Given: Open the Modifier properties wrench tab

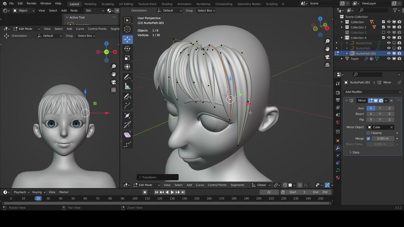Looking at the screenshot, I should 338,148.
